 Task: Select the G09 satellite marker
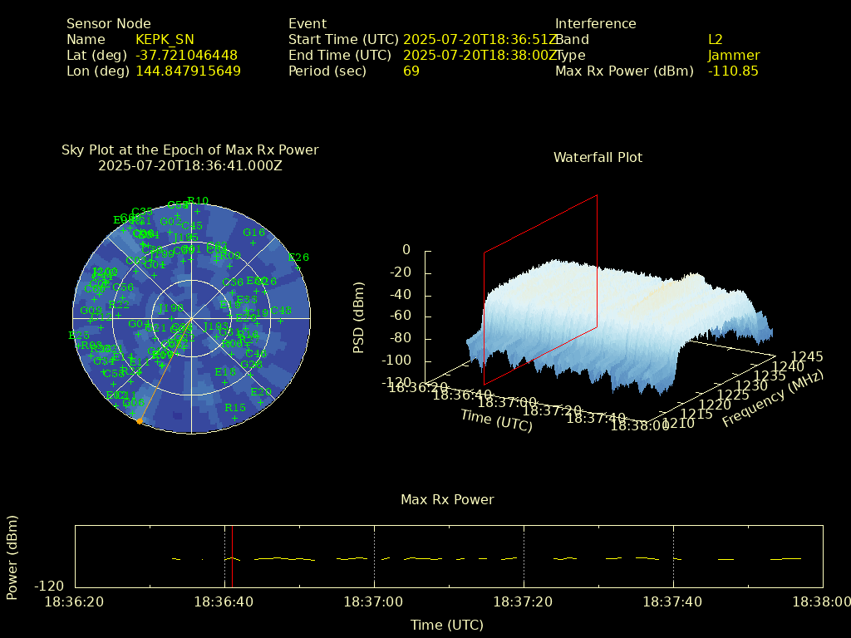(x=91, y=321)
